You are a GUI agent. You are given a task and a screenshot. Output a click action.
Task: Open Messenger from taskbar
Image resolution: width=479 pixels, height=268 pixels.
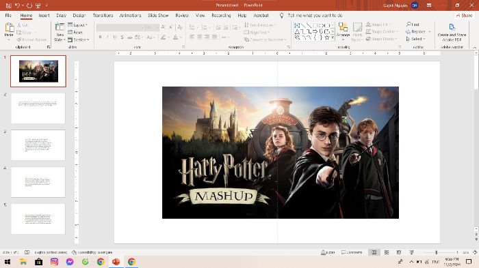tap(70, 262)
